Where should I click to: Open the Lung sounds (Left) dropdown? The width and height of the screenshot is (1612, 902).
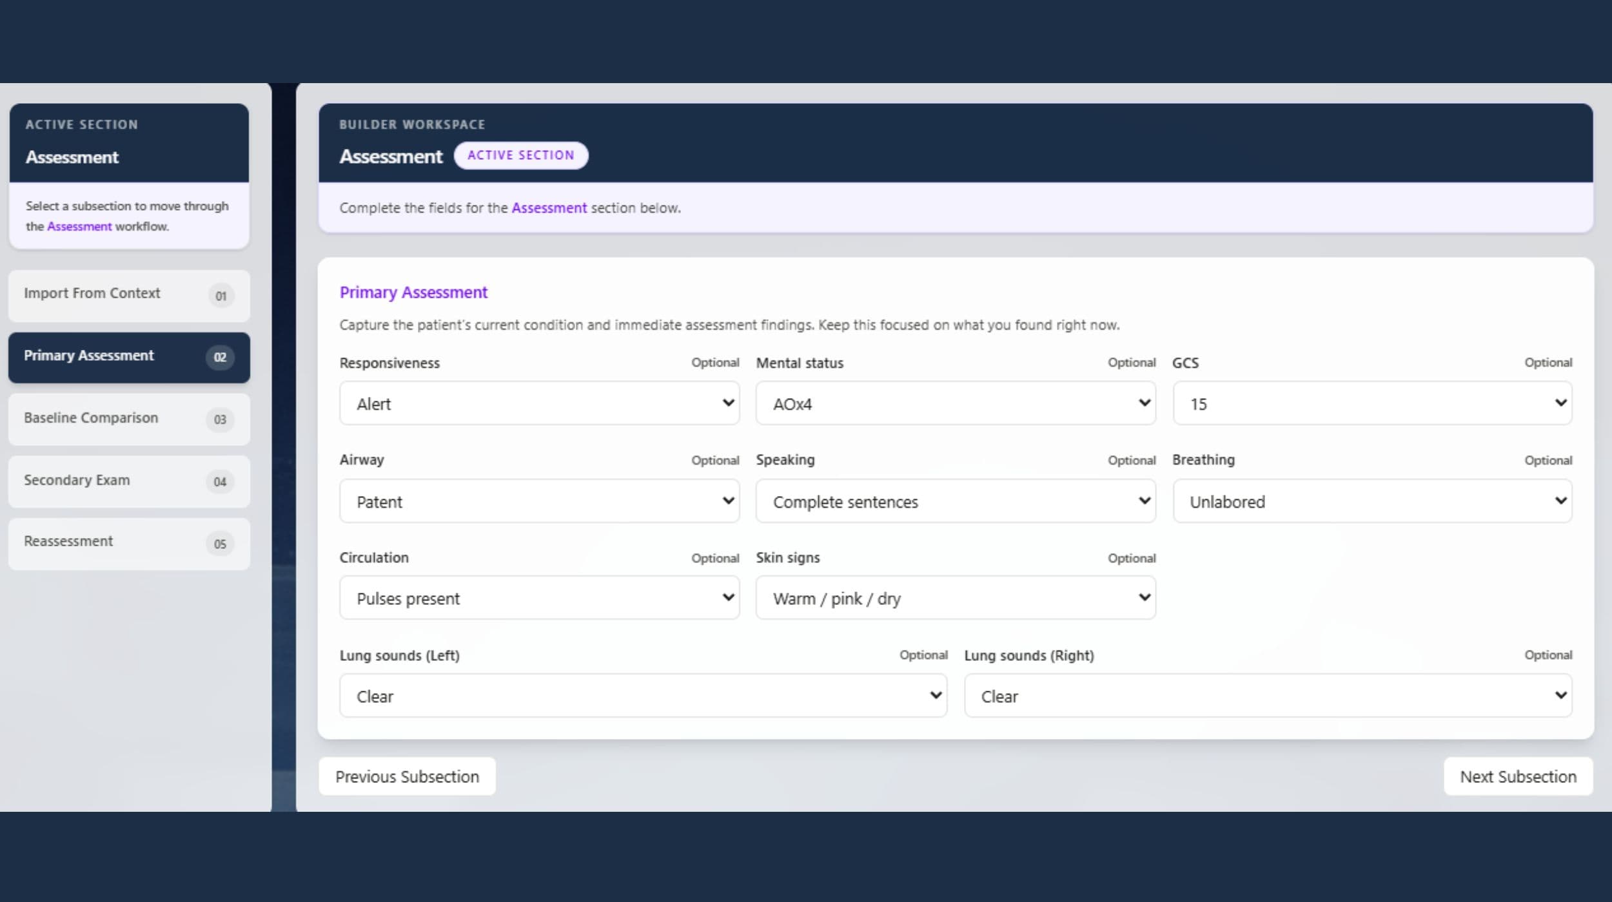(644, 696)
